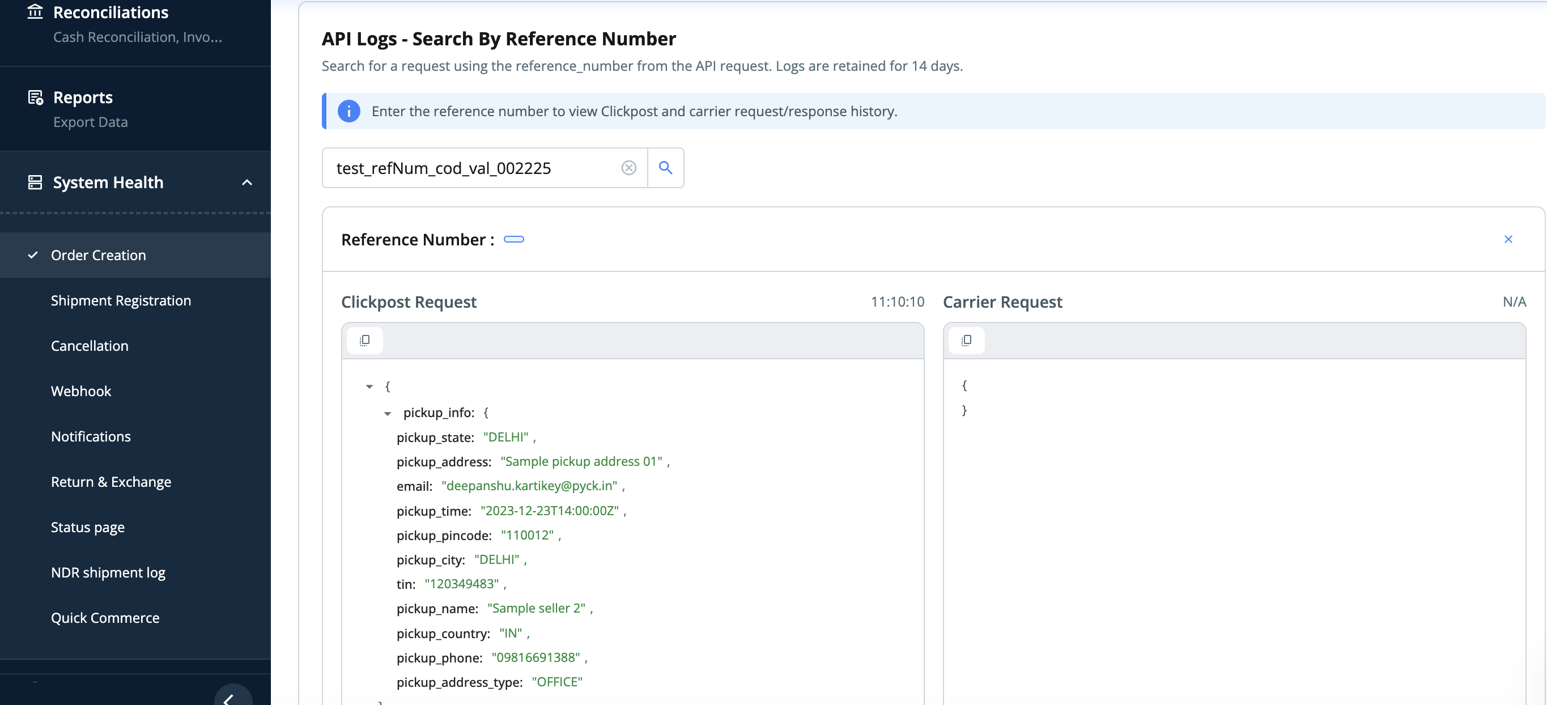Click the magnifier search button
1547x705 pixels.
pos(665,168)
